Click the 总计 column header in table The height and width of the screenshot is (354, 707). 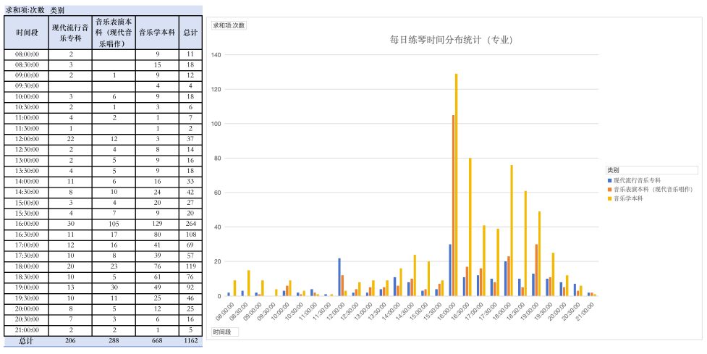point(190,33)
